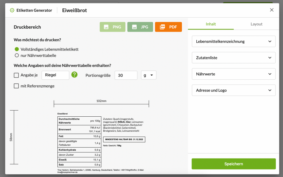Select Vollständiges Lebensmitteletikett radio option
Viewport: 283px width, 177px height.
(x=17, y=49)
